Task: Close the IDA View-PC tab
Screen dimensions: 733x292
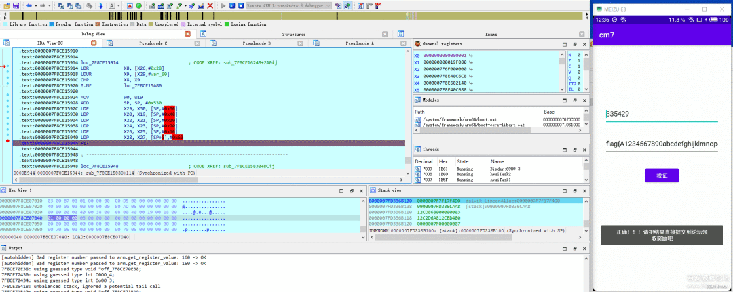Action: [x=94, y=43]
